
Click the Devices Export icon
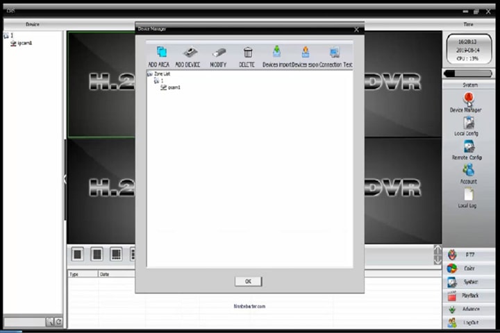coord(305,53)
